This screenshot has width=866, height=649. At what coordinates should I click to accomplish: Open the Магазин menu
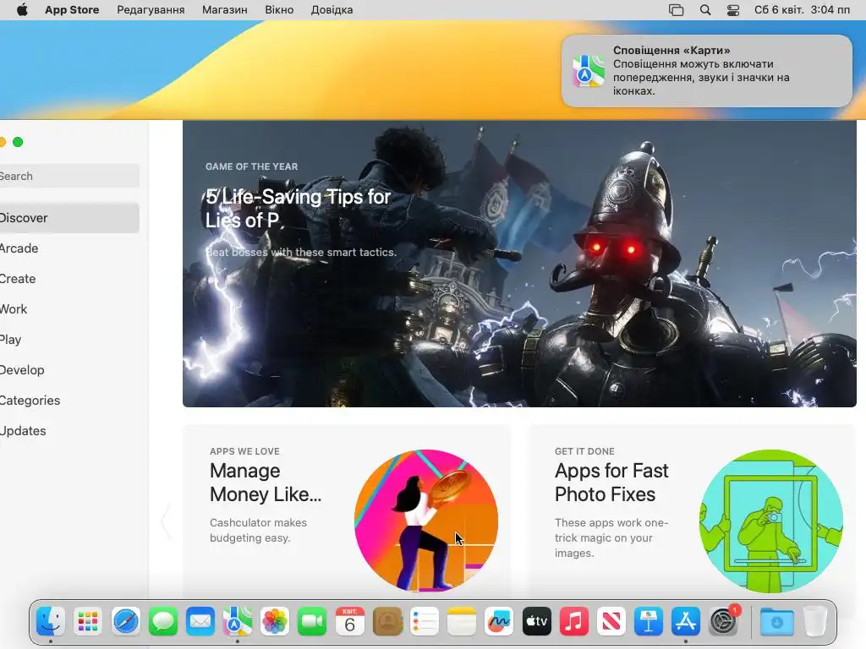point(225,10)
